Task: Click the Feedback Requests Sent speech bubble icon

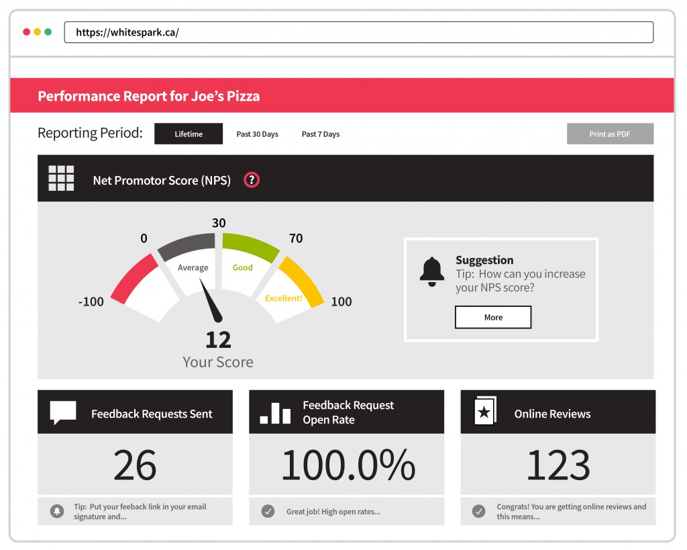Action: click(63, 412)
